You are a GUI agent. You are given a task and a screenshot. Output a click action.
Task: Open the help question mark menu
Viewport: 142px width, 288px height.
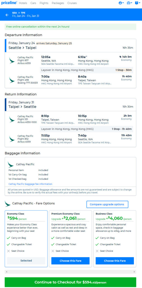[x=138, y=3]
